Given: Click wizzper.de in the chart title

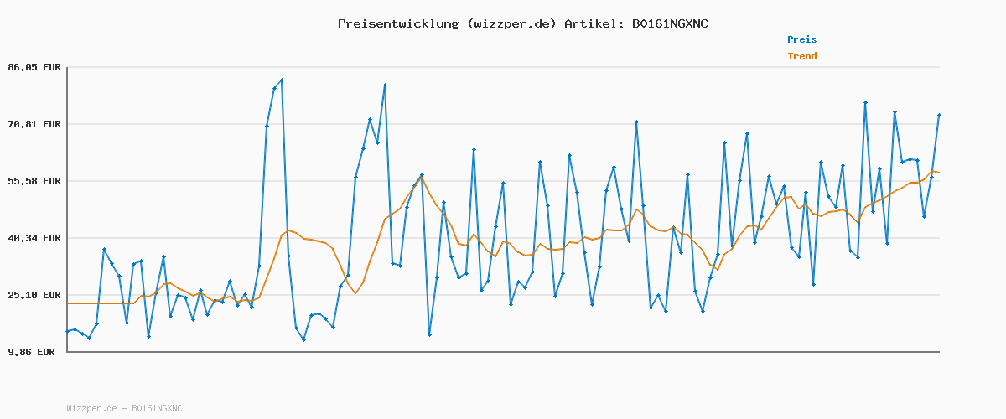Looking at the screenshot, I should [512, 23].
